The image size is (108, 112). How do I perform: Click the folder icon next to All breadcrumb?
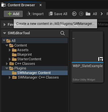tap(88, 14)
